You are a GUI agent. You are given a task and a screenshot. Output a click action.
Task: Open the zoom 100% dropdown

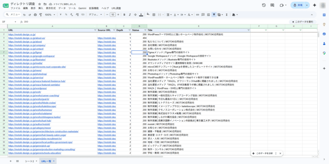[50, 15]
